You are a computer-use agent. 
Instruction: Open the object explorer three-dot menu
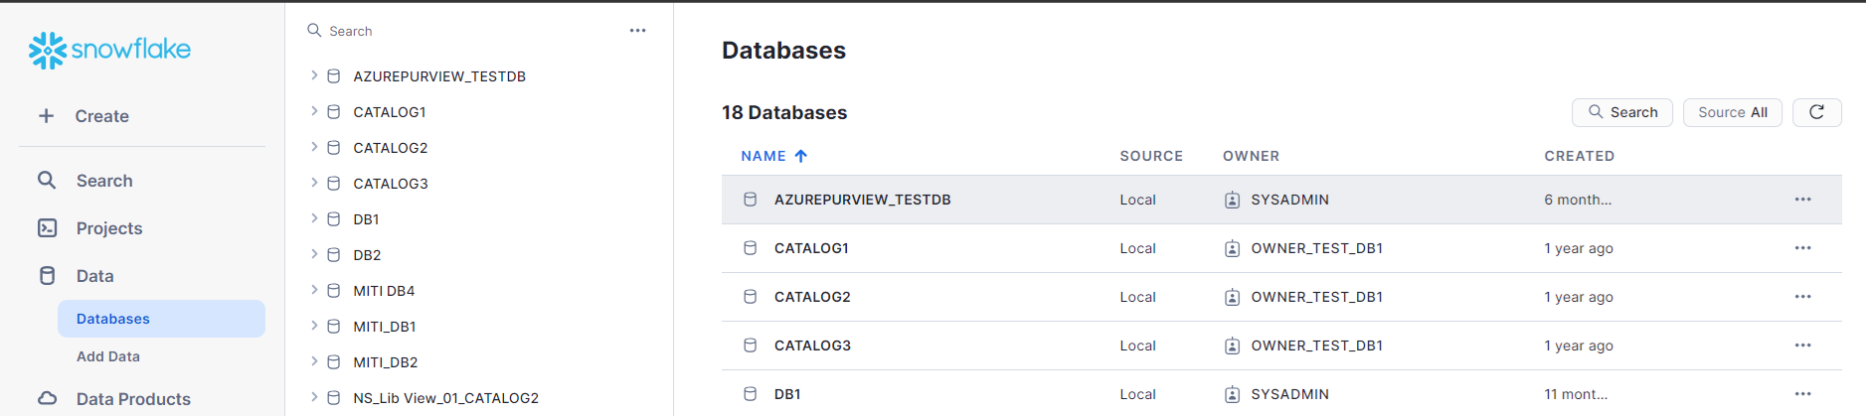pyautogui.click(x=637, y=31)
